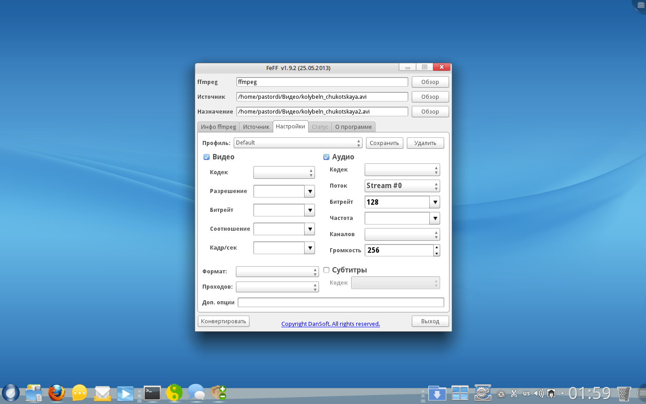The height and width of the screenshot is (404, 646).
Task: Open the mail envelope icon in taskbar
Action: [103, 394]
